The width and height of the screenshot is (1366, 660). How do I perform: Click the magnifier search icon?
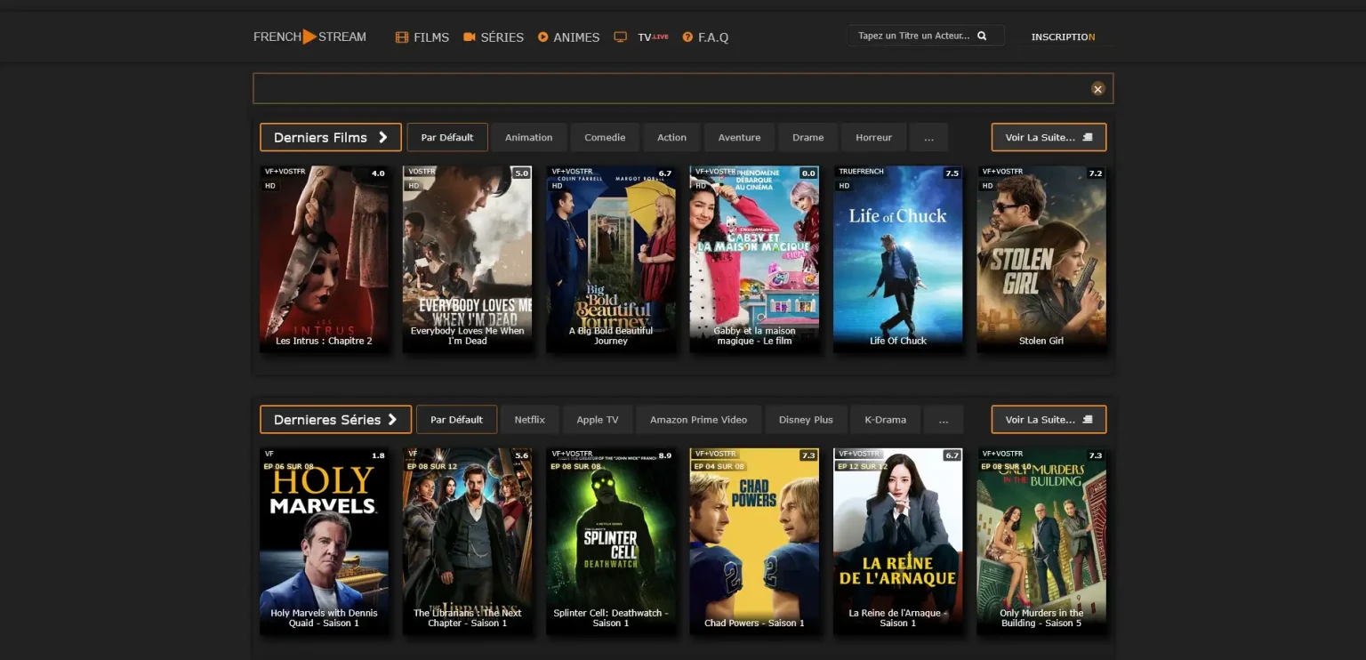pyautogui.click(x=982, y=36)
